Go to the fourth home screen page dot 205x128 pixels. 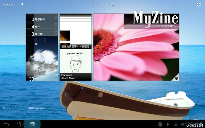pyautogui.click(x=108, y=4)
